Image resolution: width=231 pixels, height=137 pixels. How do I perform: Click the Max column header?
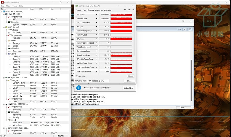55,9
